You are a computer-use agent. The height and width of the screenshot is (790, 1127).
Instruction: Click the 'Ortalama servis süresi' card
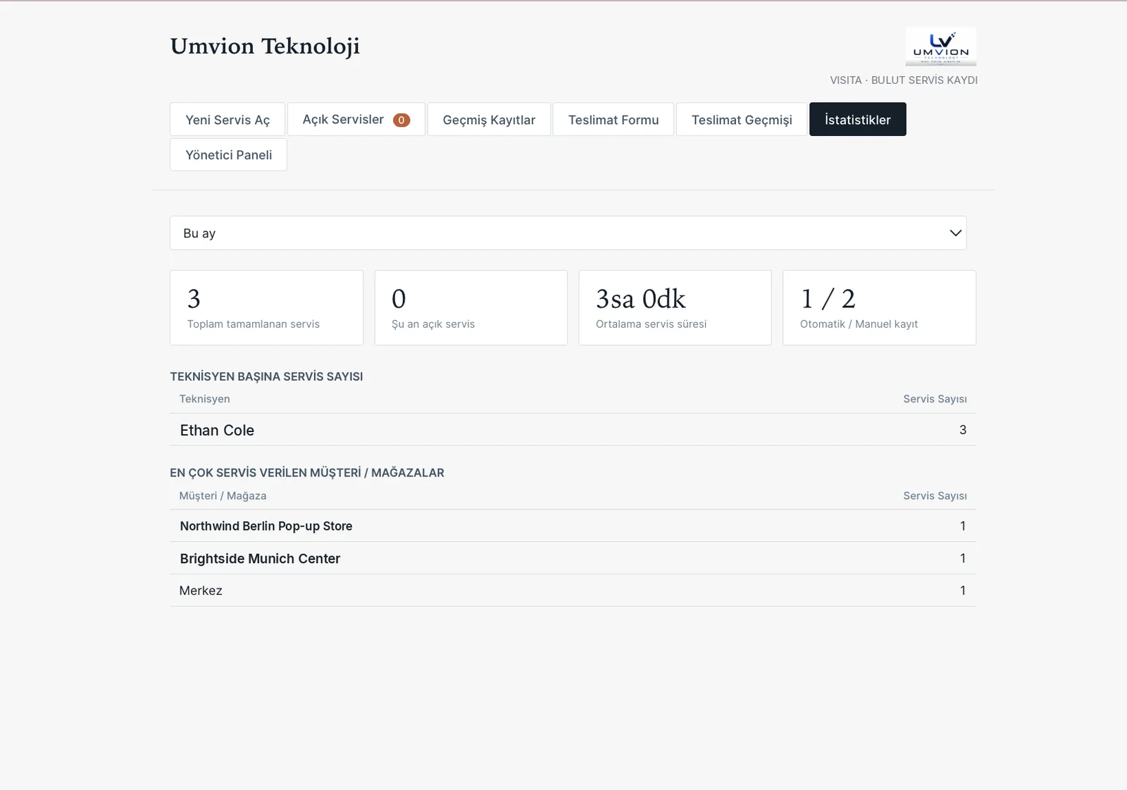pos(675,308)
